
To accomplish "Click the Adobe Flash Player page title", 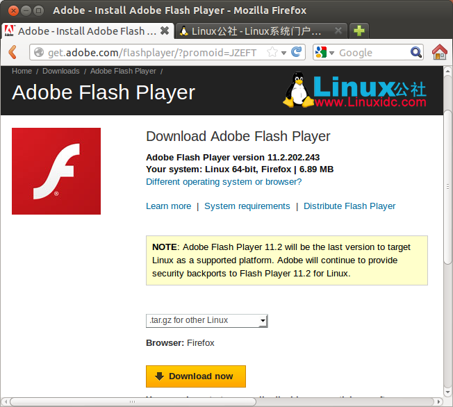I will [104, 93].
